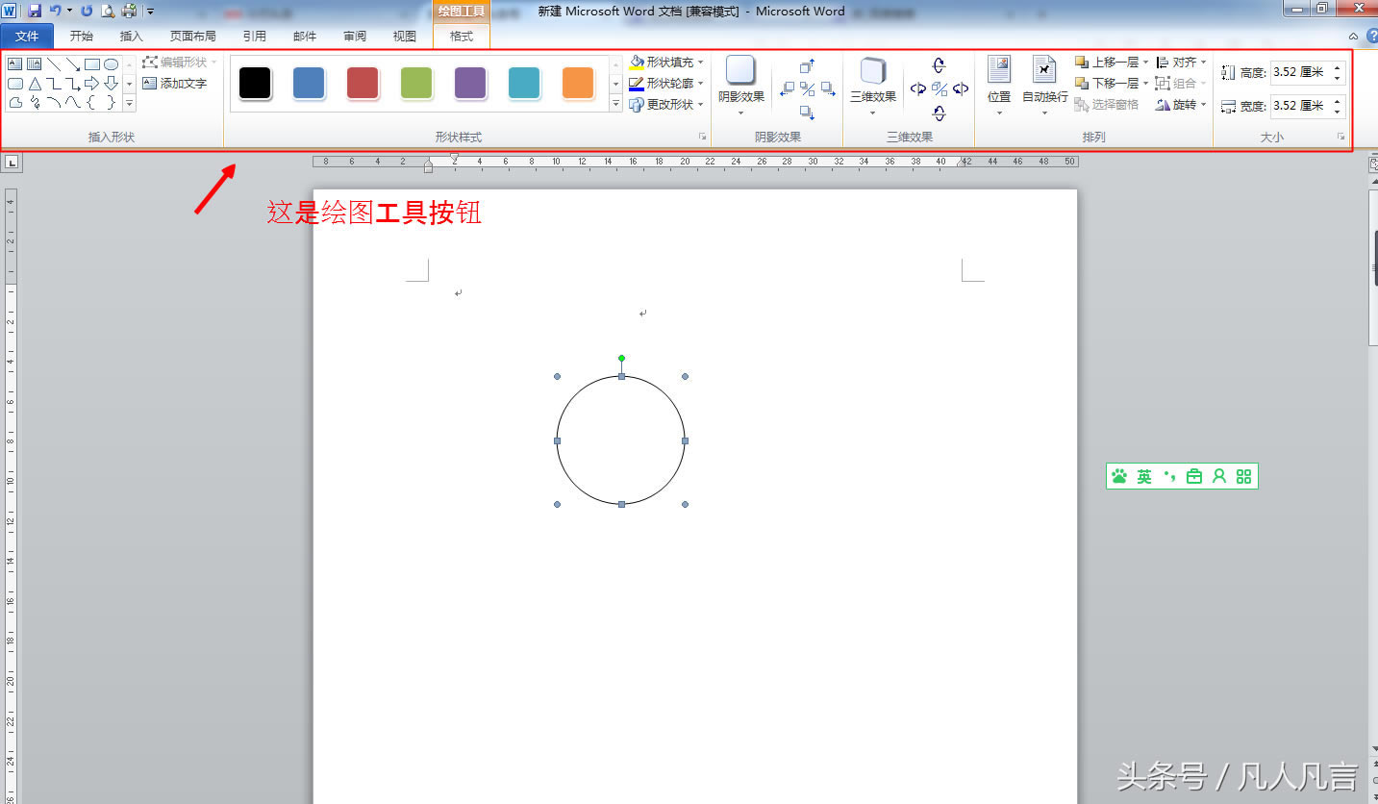Click the Shape Outline (形状轮廓) icon
1378x804 pixels.
click(637, 83)
